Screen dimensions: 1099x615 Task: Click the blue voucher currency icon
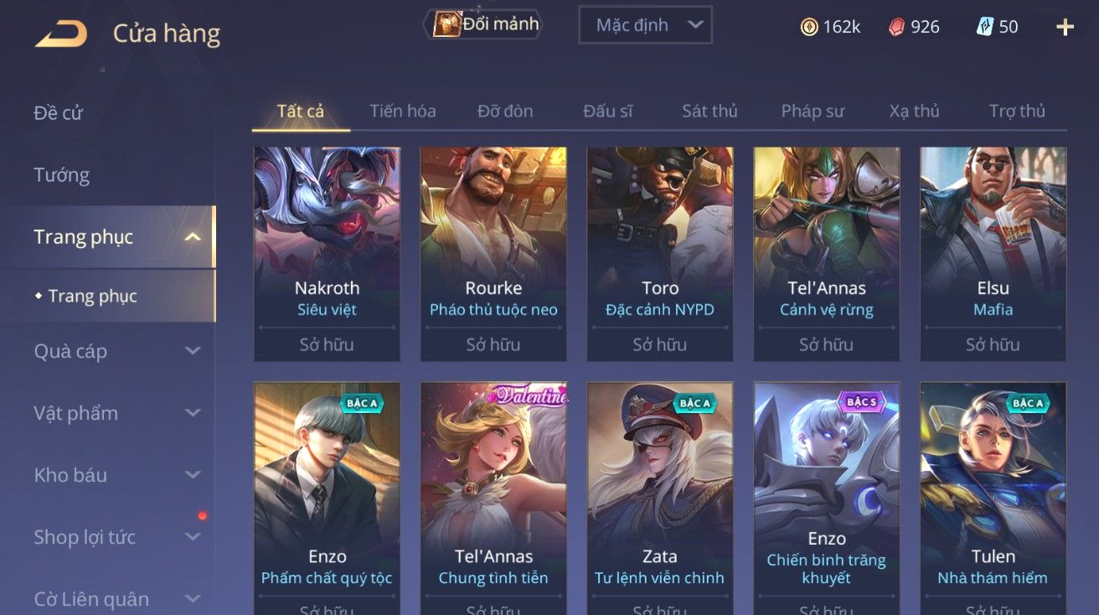pos(985,27)
